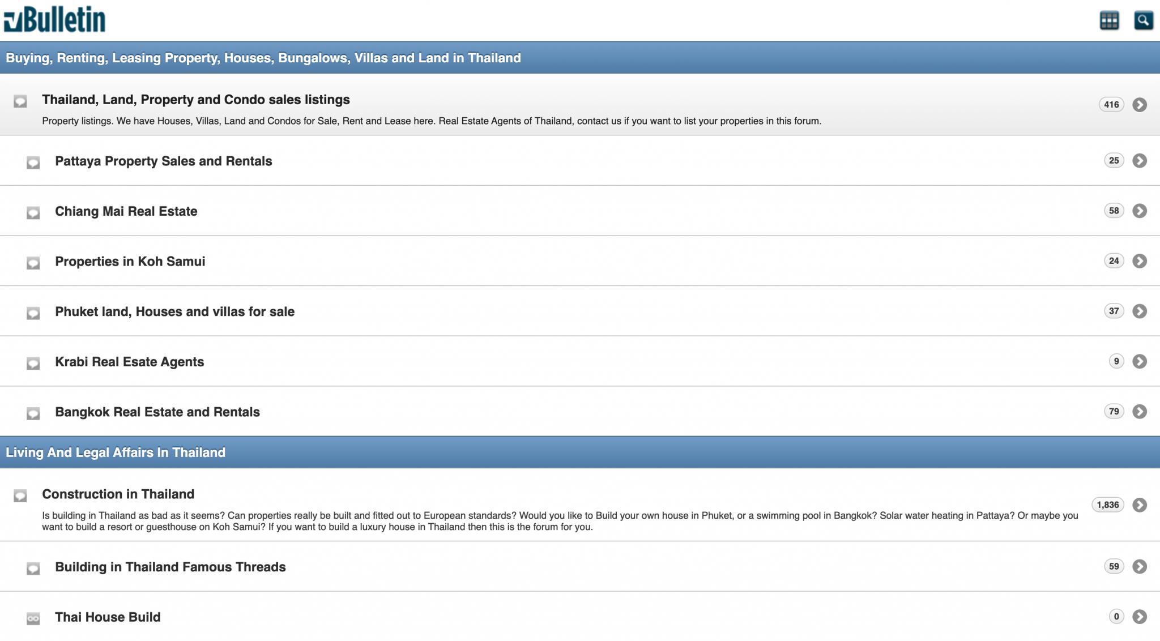This screenshot has width=1160, height=641.
Task: Click the Bangkok Real Estate and Rentals forum link
Action: click(157, 411)
